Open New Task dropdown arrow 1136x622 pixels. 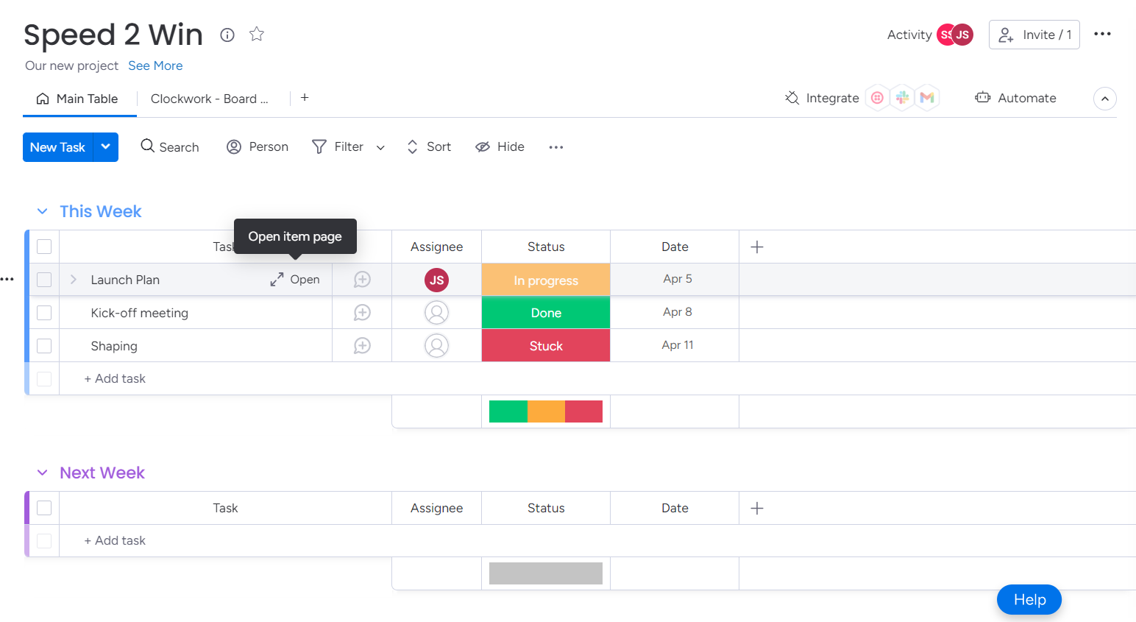106,147
